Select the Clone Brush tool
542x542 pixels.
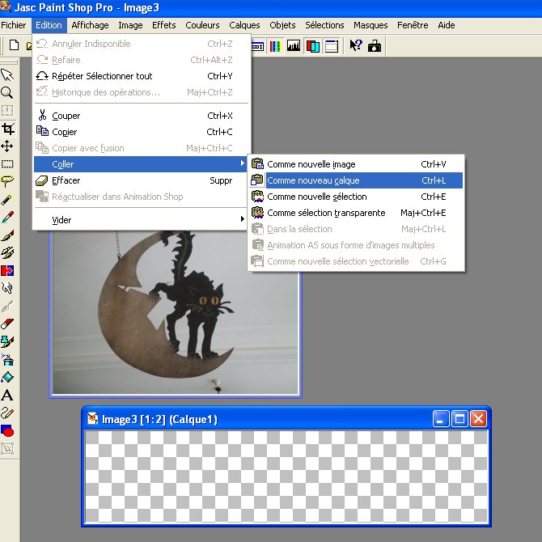pos(7,252)
